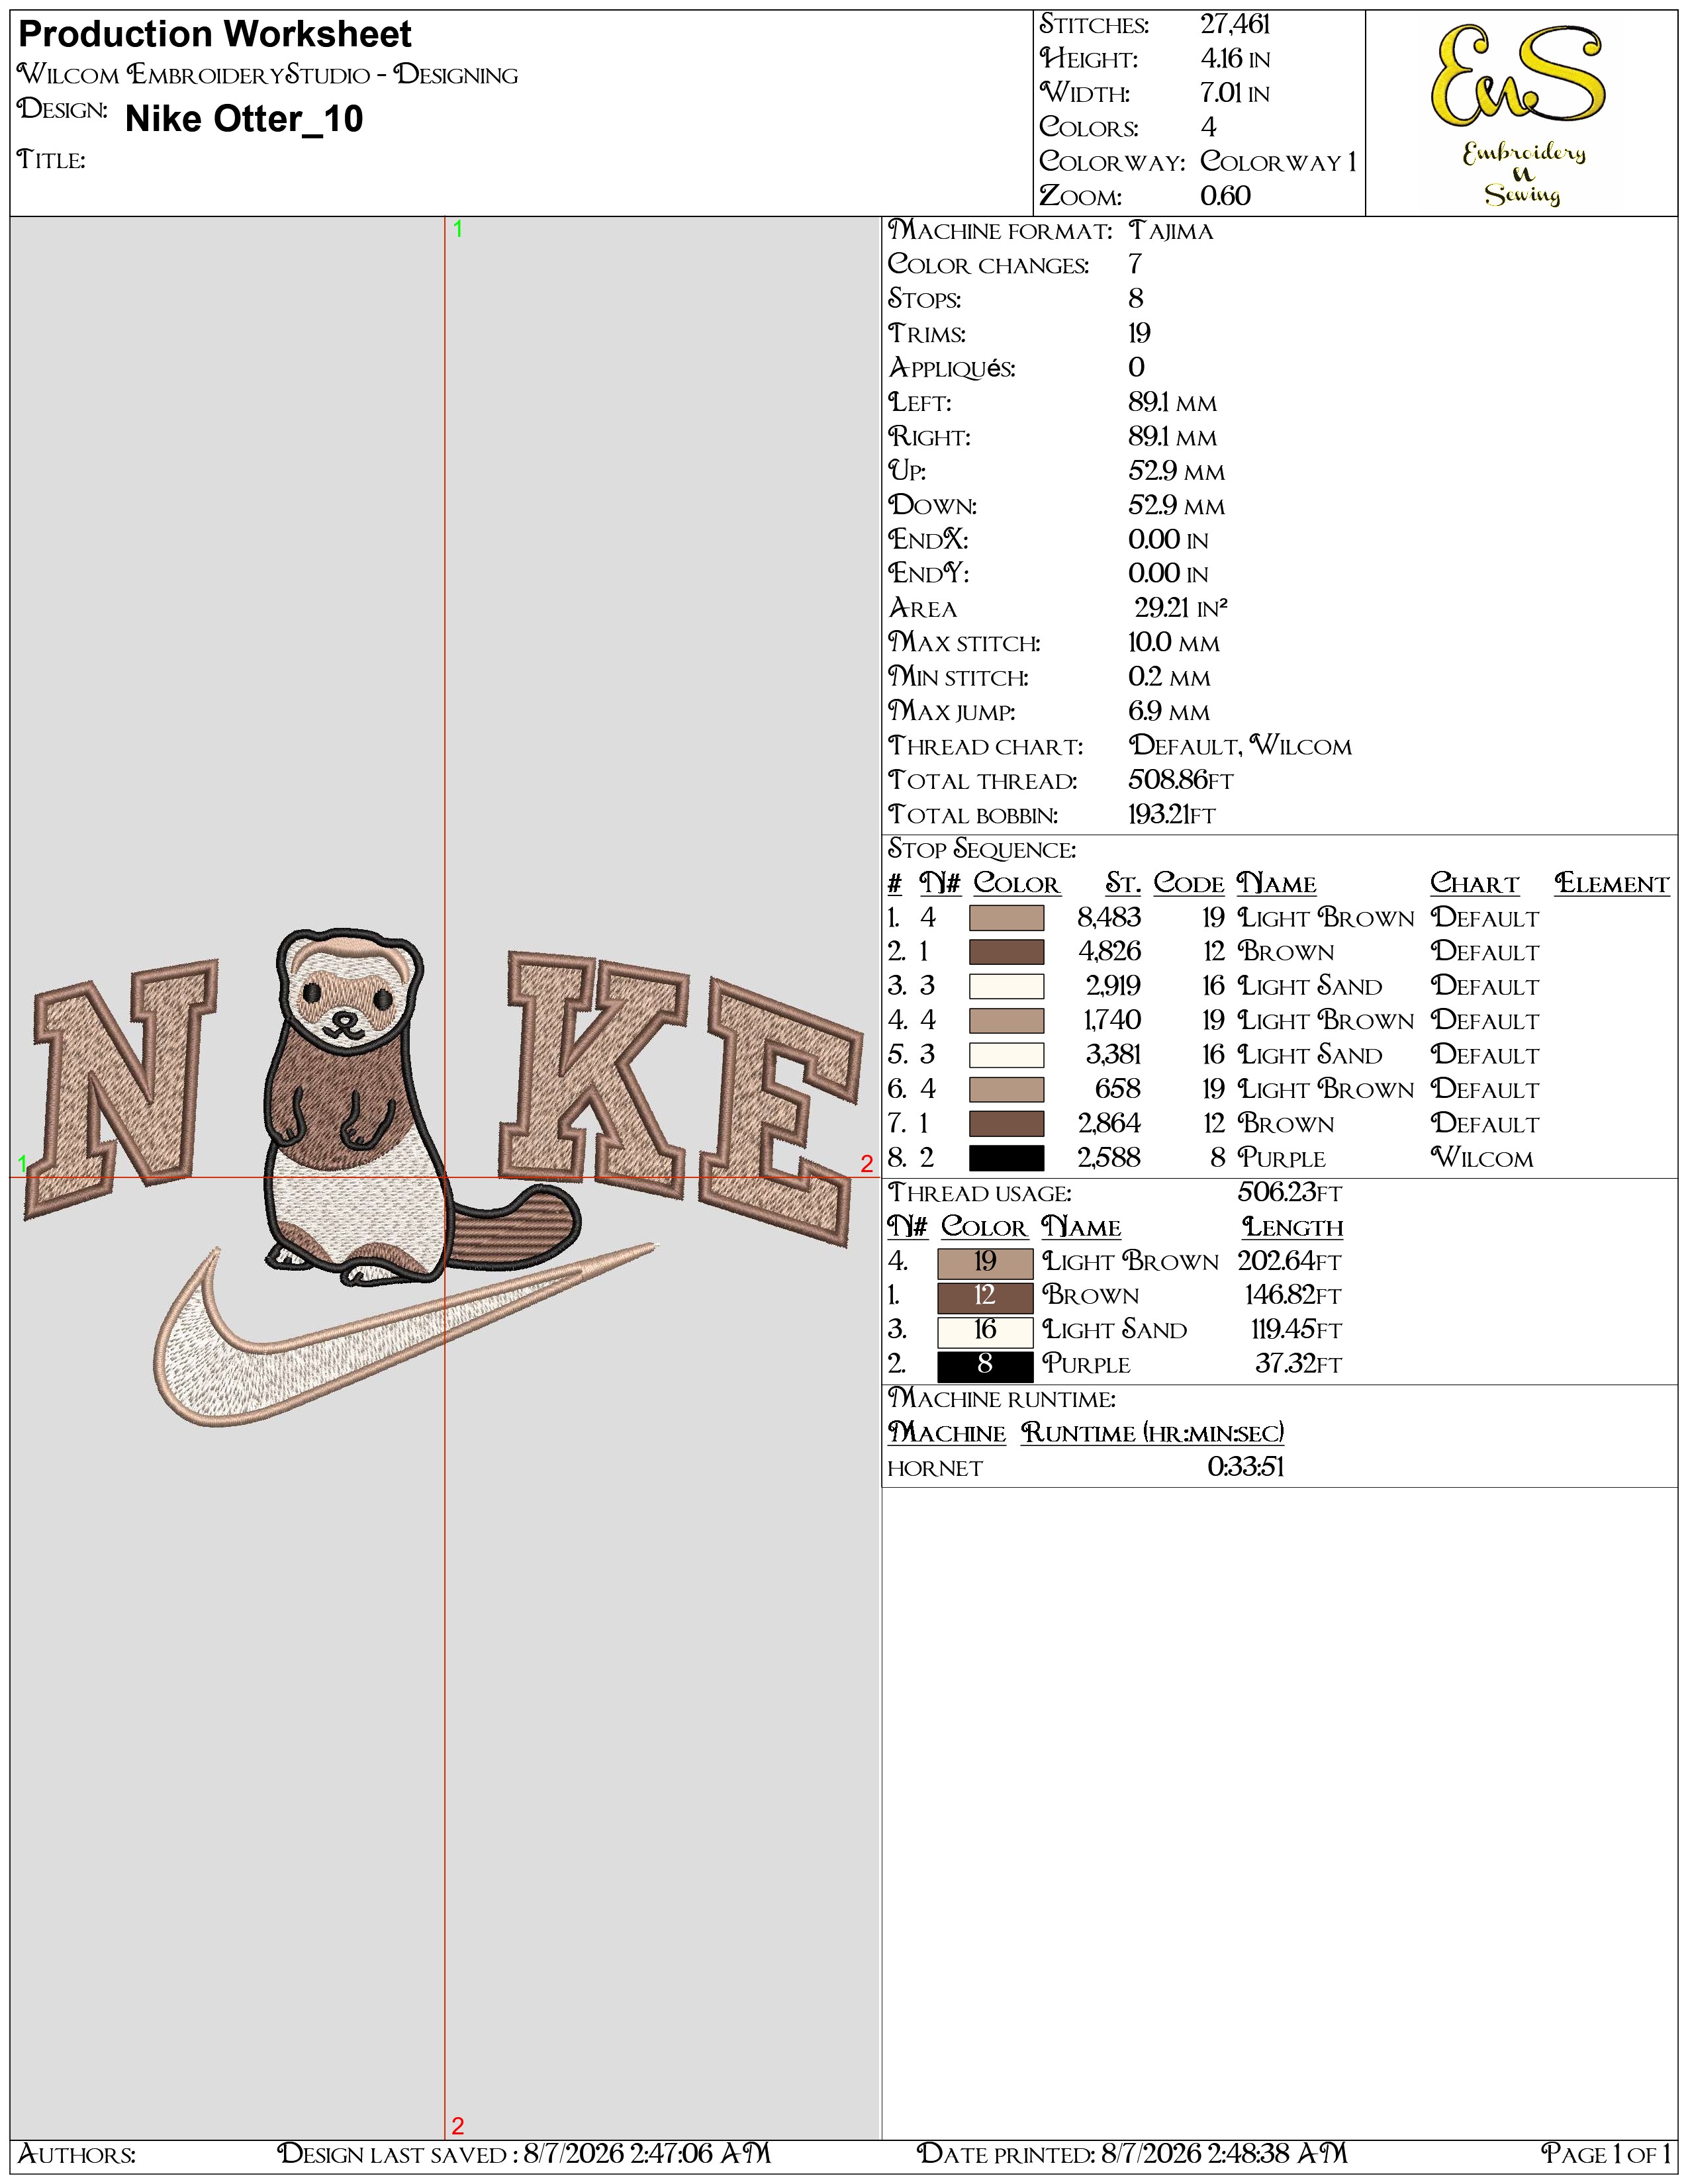1688x2184 pixels.
Task: Select stop 7 stitch count "2,864"
Action: point(1109,1124)
